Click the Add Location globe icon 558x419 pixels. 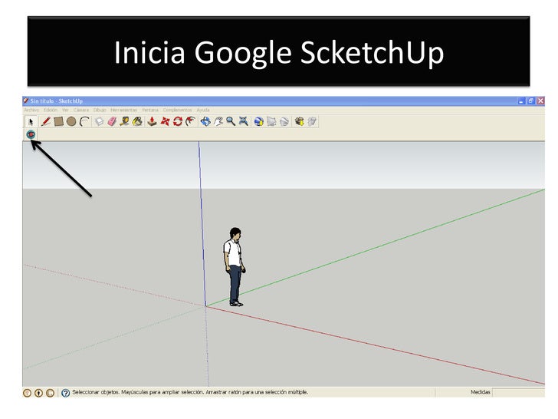[259, 122]
